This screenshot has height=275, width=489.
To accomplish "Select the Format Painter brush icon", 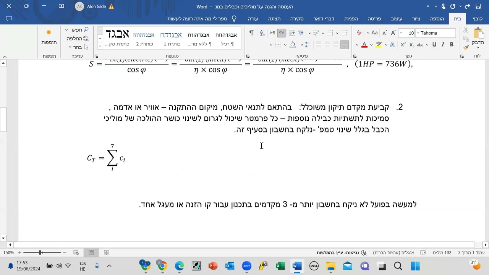I will (x=466, y=47).
